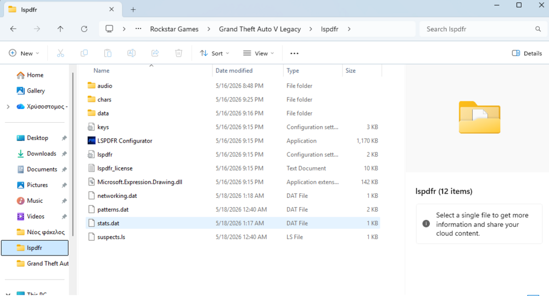
Task: Expand chevron after lspdfr in address bar
Action: click(349, 29)
